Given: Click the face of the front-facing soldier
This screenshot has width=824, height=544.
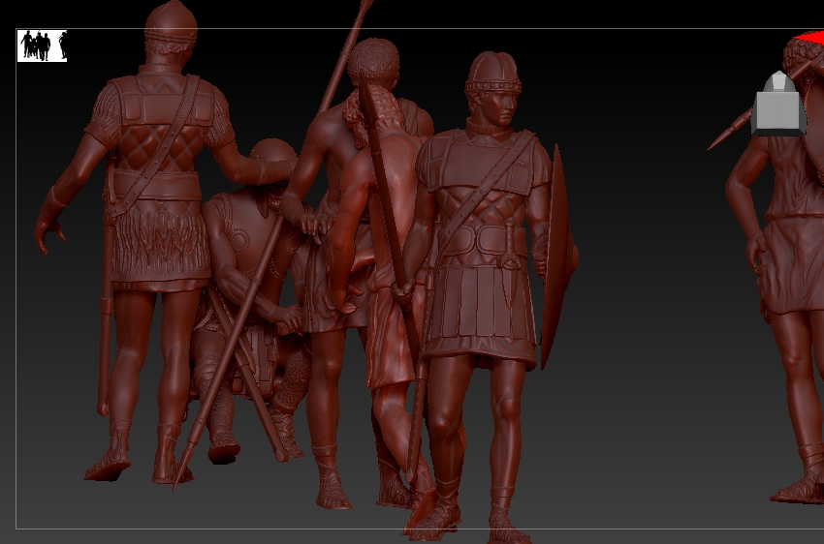Looking at the screenshot, I should [x=499, y=105].
